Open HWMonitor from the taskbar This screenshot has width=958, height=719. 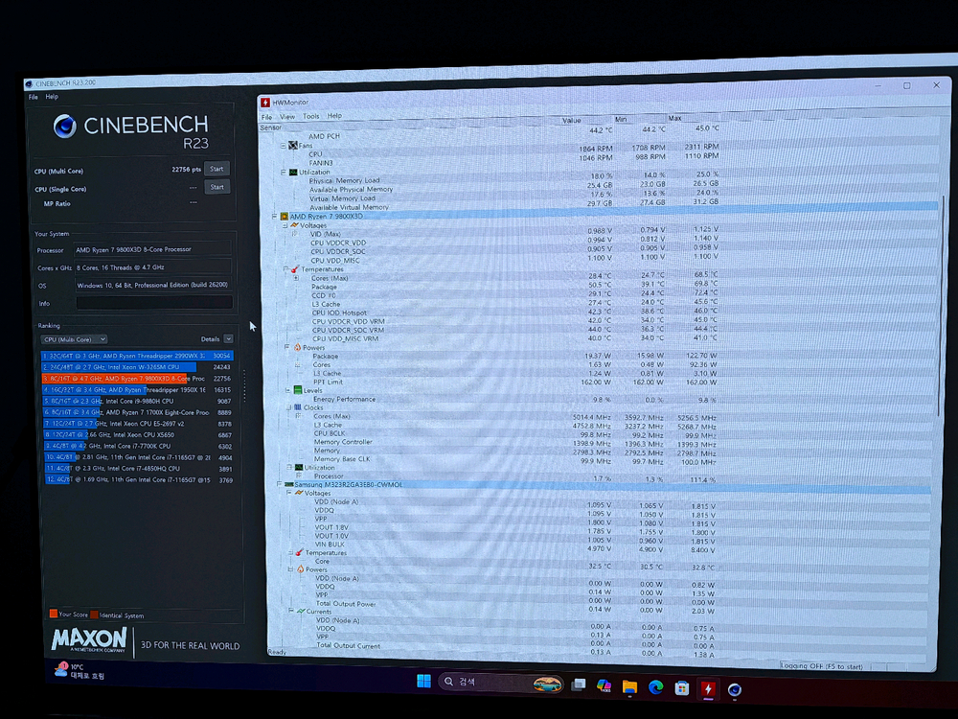(x=708, y=687)
